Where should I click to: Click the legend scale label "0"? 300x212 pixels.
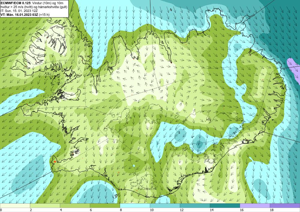pos(1,210)
